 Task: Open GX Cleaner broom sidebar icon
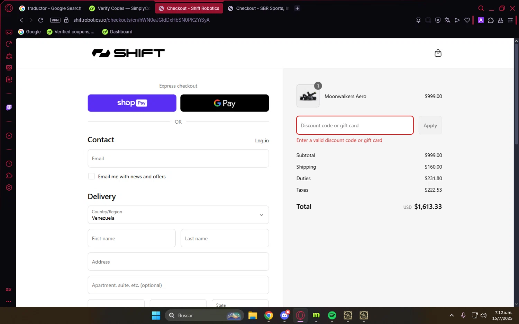pyautogui.click(x=9, y=56)
